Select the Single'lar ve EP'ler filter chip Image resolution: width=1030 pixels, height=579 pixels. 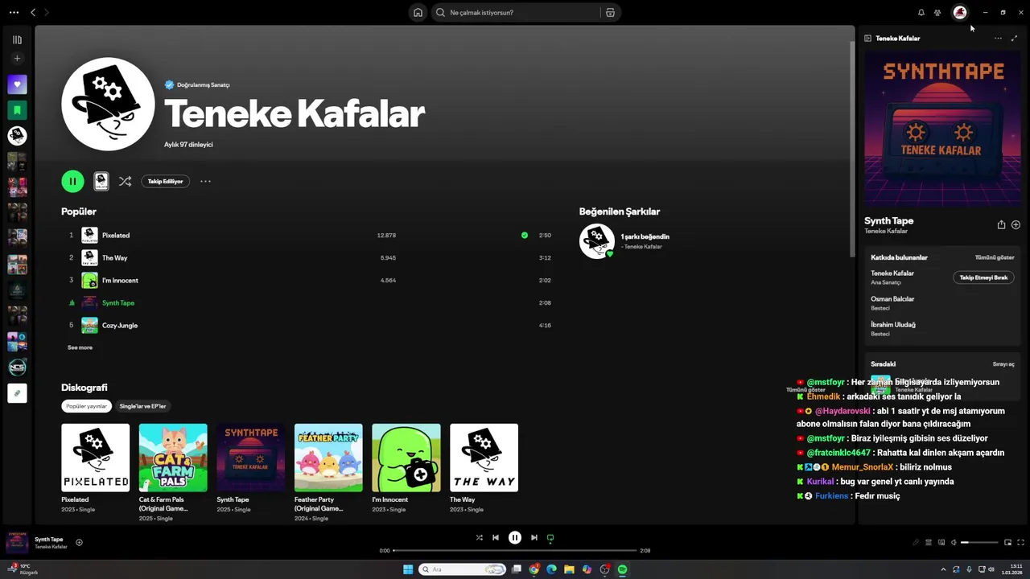142,406
